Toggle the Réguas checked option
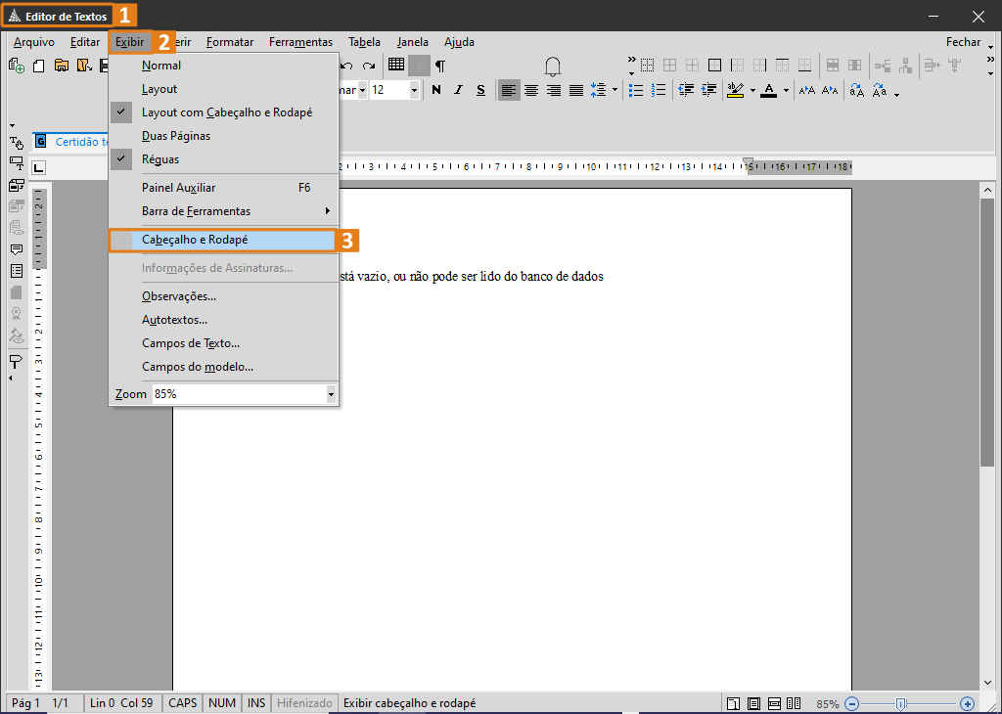 point(224,159)
